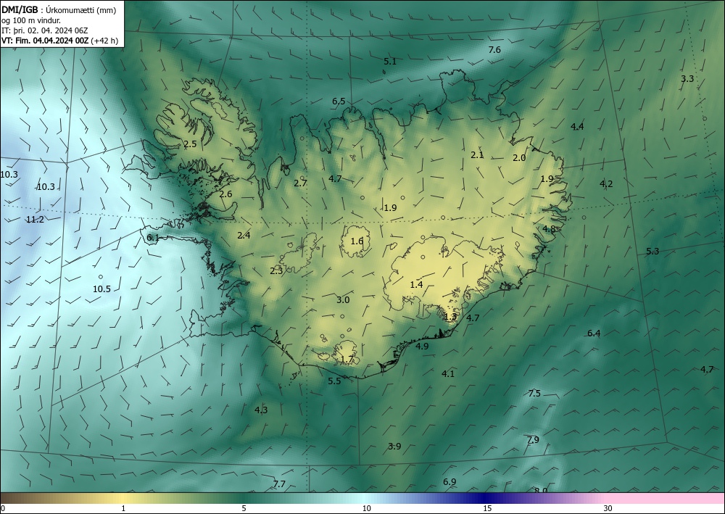Click the 4.4 value off the east coast
The image size is (725, 514).
(577, 127)
